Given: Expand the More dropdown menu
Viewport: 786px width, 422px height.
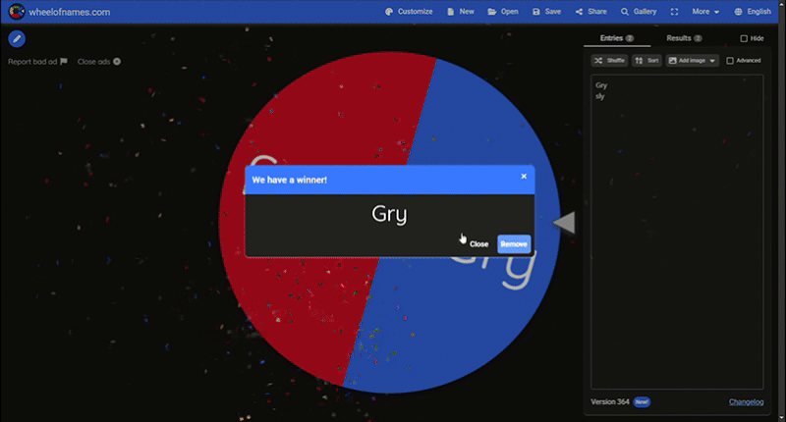Looking at the screenshot, I should point(705,12).
